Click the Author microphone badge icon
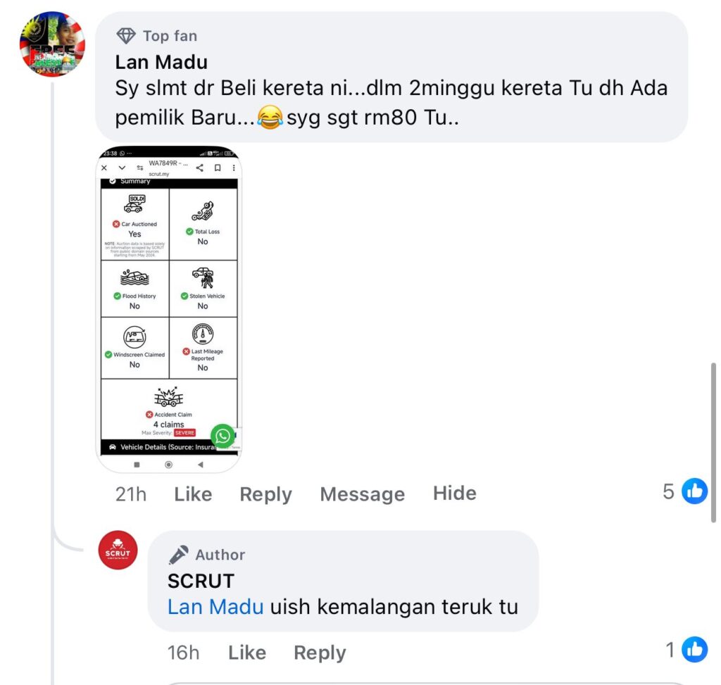 coord(178,555)
